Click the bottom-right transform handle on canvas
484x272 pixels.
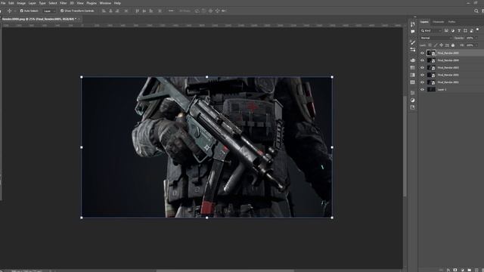click(x=332, y=218)
